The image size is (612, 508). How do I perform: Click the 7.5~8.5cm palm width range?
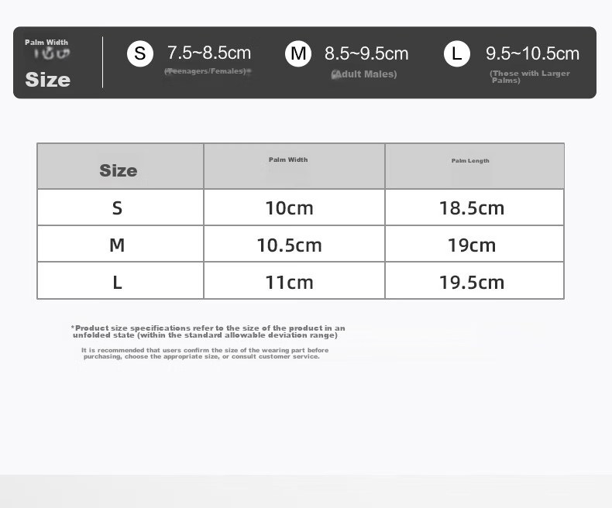(209, 53)
